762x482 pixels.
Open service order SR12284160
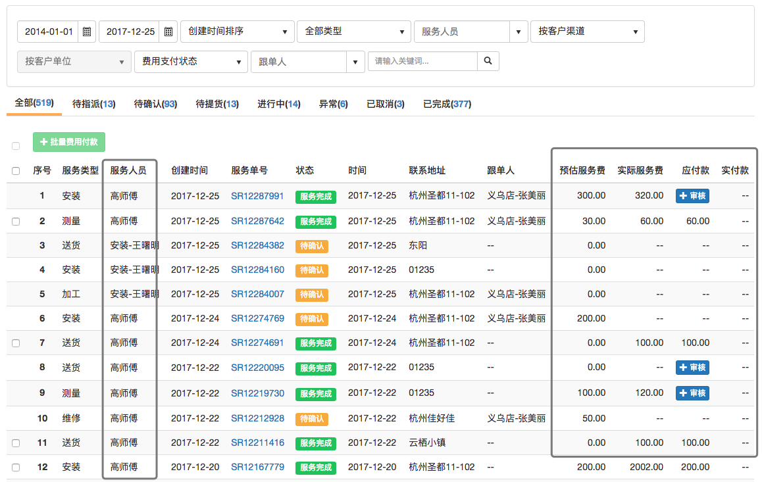[x=257, y=270]
